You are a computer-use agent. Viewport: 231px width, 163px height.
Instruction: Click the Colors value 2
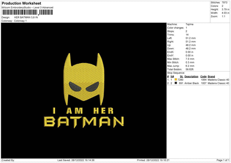click(223, 6)
